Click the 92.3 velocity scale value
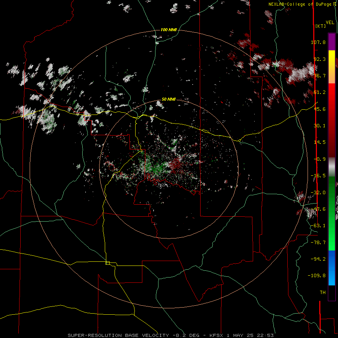The height and width of the screenshot is (338, 338). 320,59
